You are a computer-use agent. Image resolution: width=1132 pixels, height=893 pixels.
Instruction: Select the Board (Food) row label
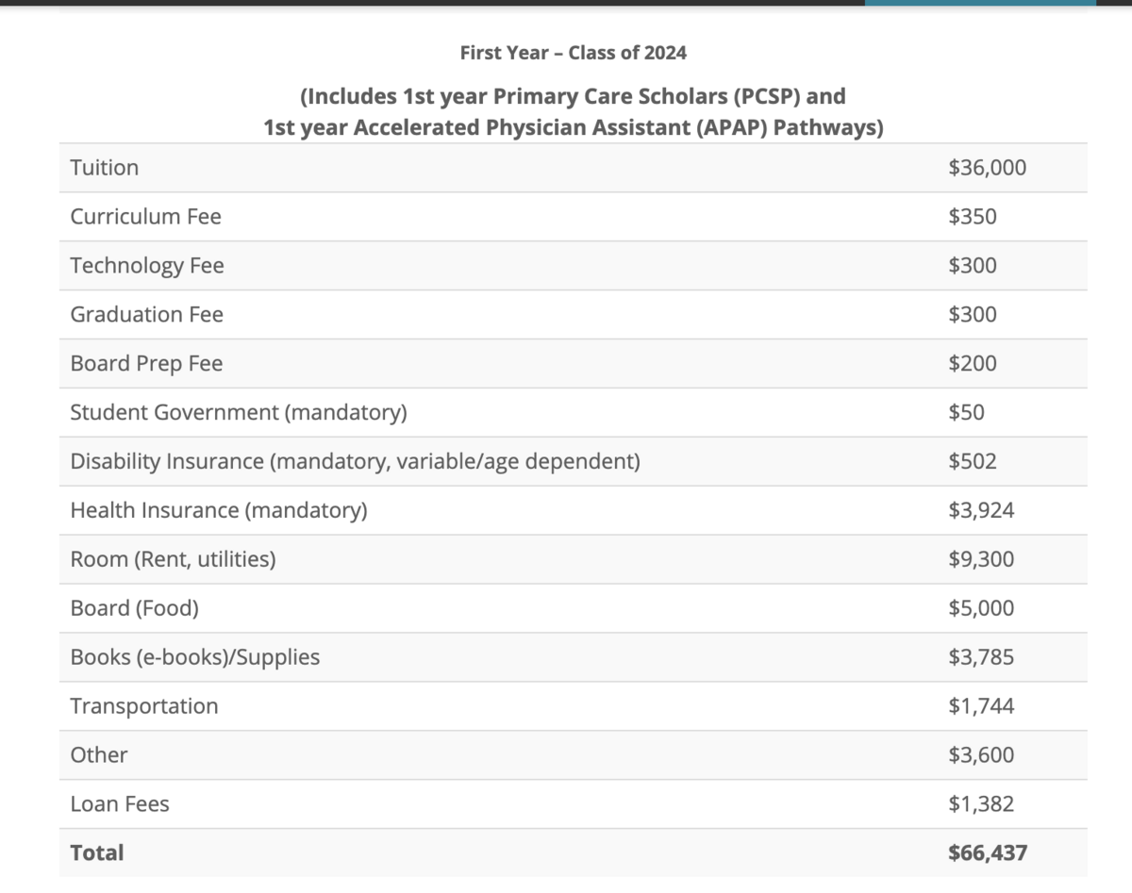pyautogui.click(x=135, y=609)
